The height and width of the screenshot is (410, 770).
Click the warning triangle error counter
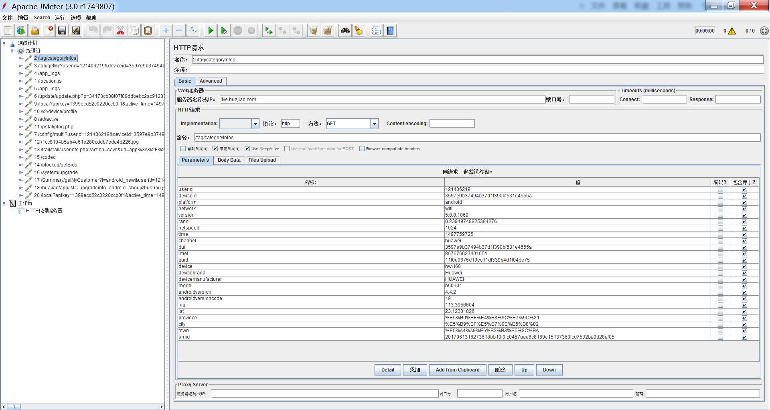click(732, 31)
